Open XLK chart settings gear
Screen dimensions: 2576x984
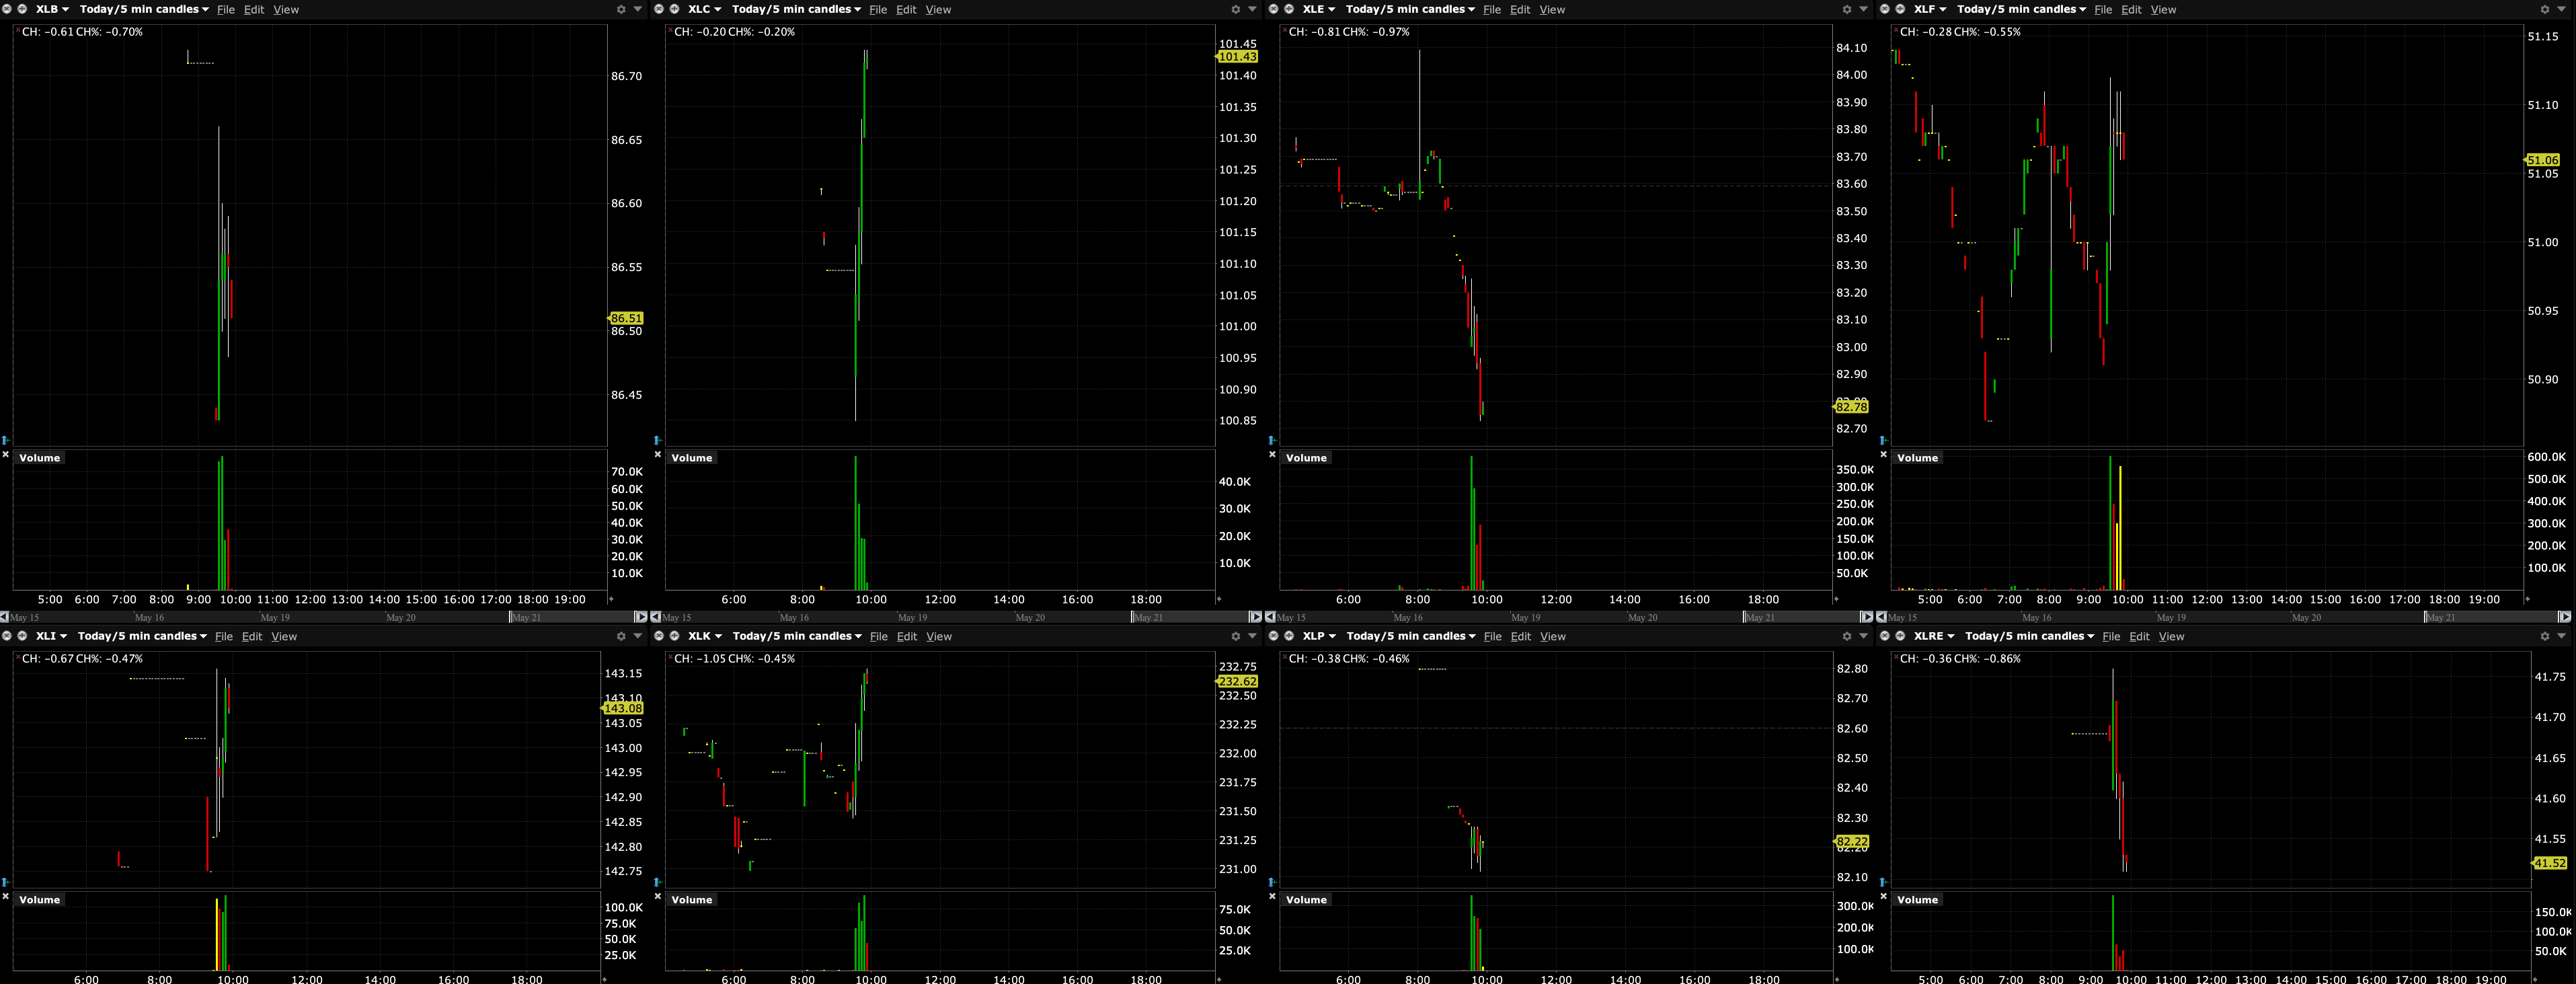point(1235,636)
